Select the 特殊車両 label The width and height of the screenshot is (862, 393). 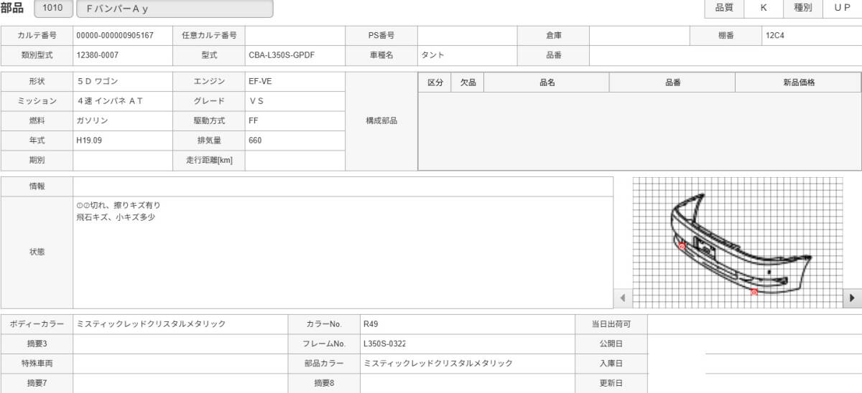point(37,364)
